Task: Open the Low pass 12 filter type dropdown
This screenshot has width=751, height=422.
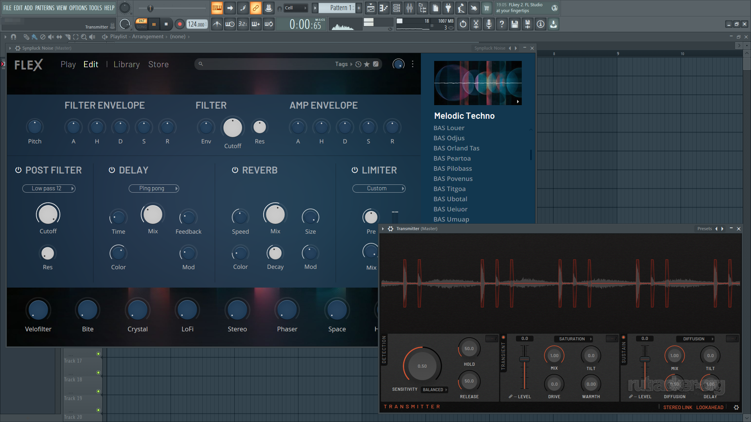Action: pos(49,188)
